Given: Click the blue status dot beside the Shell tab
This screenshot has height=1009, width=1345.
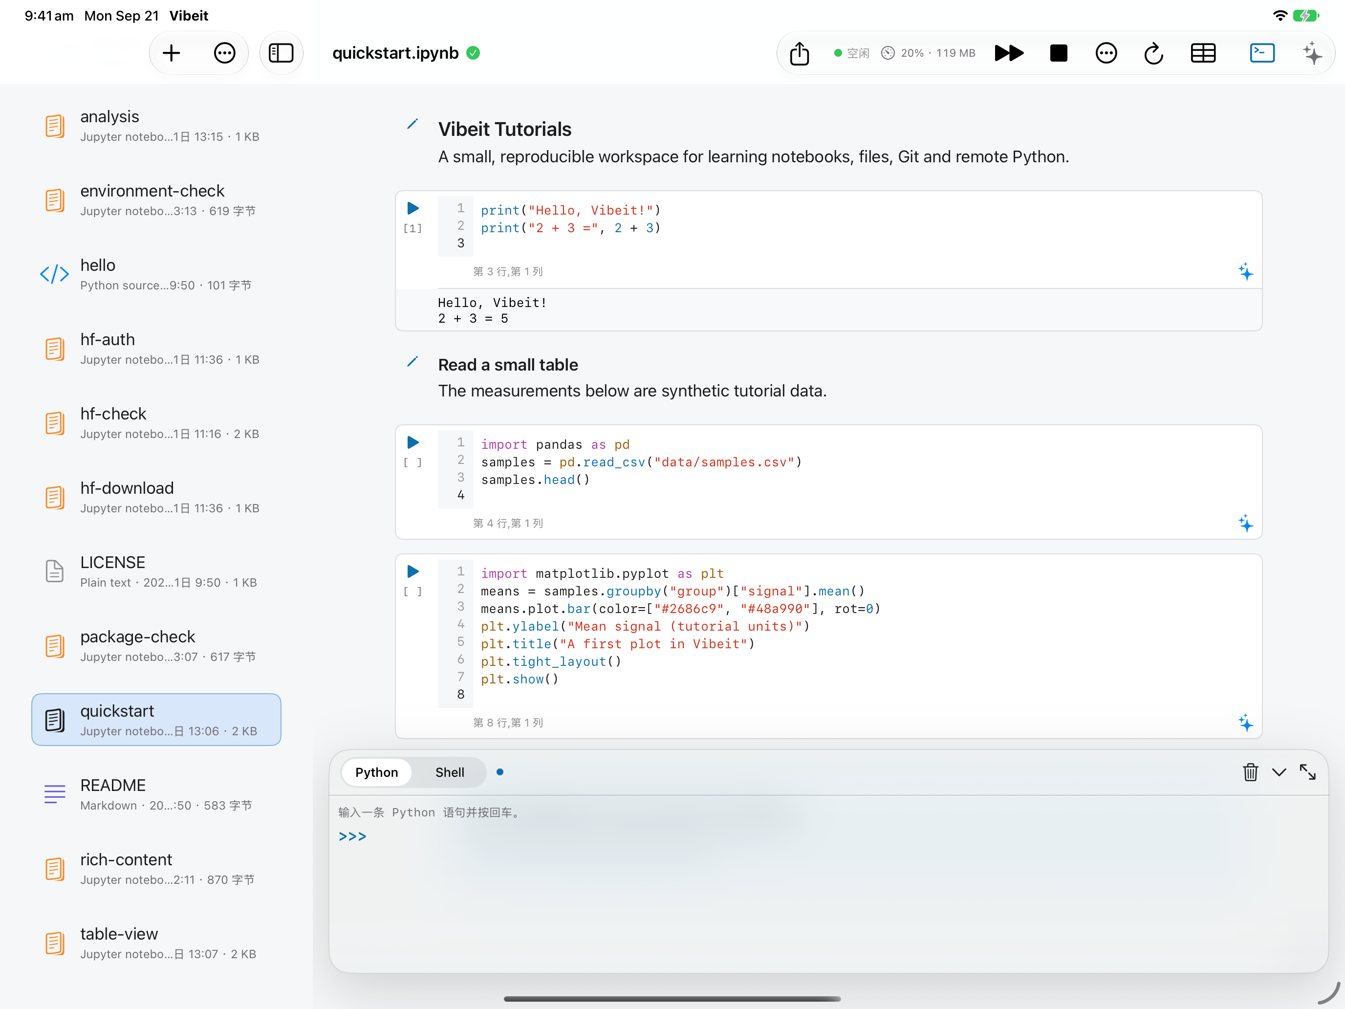Looking at the screenshot, I should (x=500, y=772).
